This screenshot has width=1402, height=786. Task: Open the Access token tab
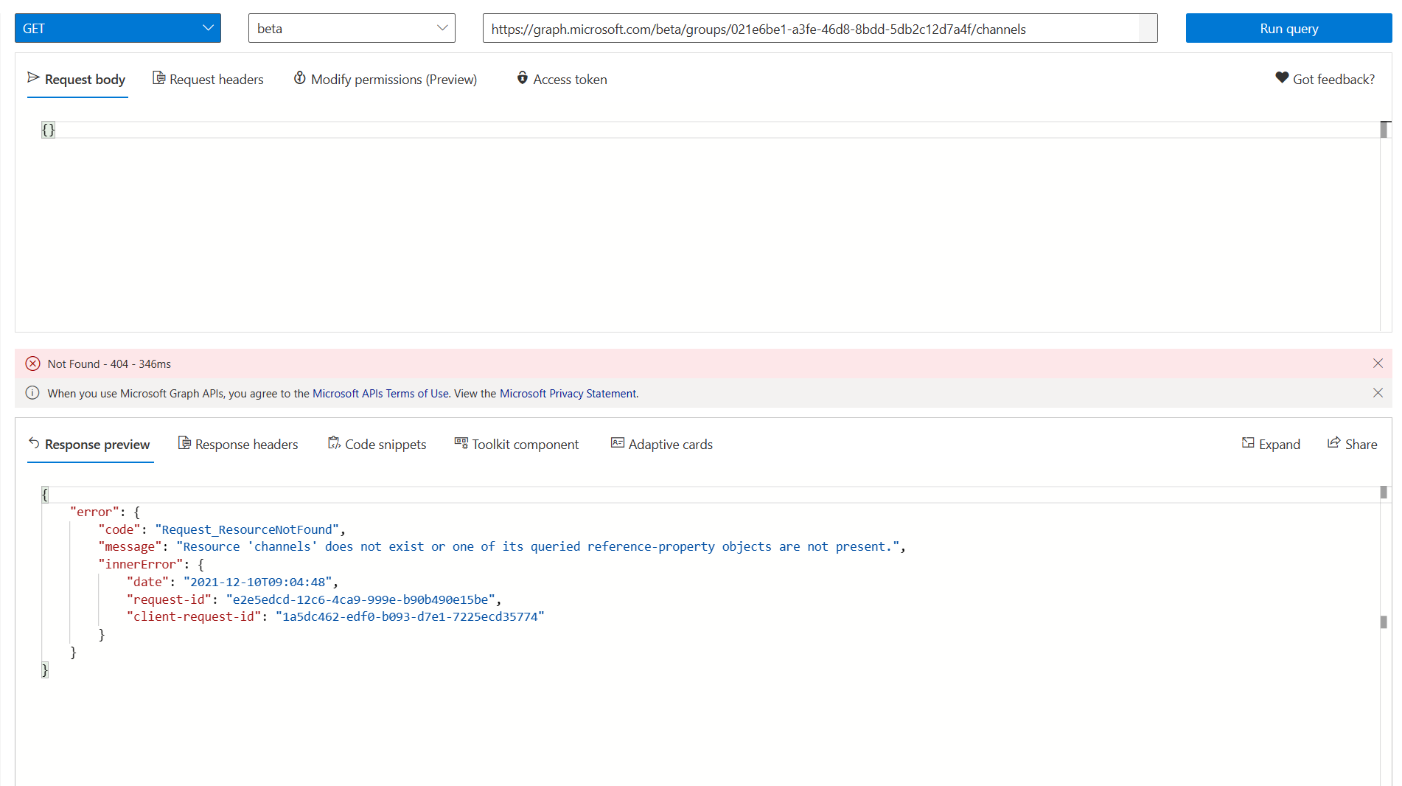click(x=562, y=79)
